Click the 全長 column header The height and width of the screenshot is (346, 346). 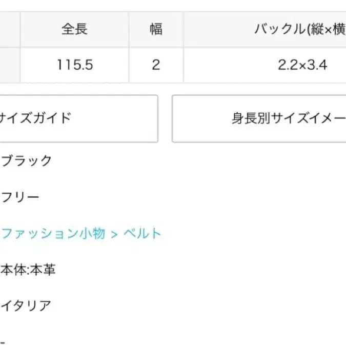tap(74, 29)
